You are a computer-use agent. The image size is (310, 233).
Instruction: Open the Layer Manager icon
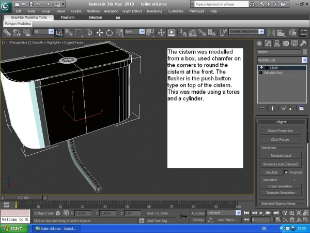point(292,33)
